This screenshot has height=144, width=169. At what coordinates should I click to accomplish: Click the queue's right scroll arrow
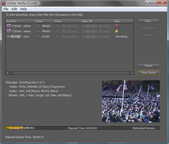point(132,73)
